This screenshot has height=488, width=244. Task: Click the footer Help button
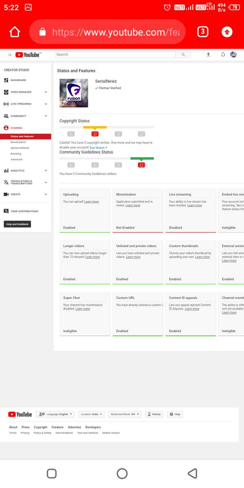(175, 414)
